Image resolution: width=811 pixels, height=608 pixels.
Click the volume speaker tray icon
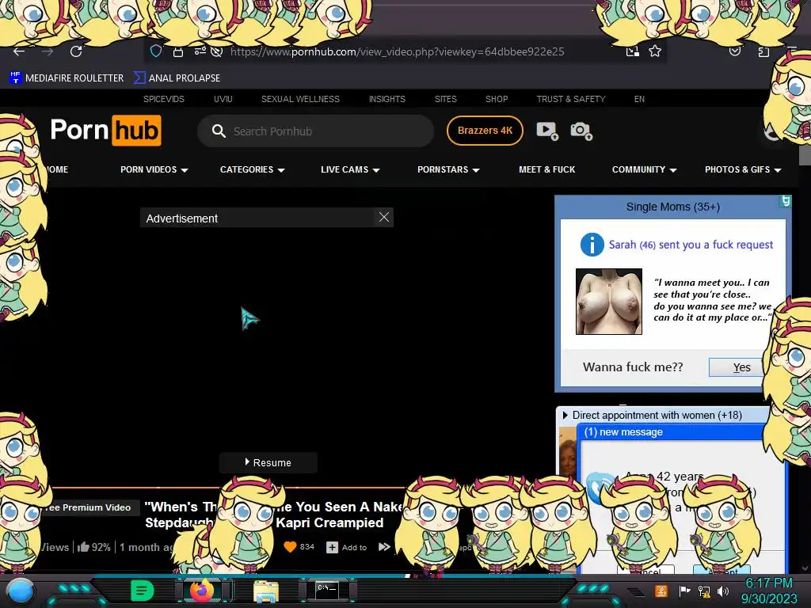tap(723, 591)
